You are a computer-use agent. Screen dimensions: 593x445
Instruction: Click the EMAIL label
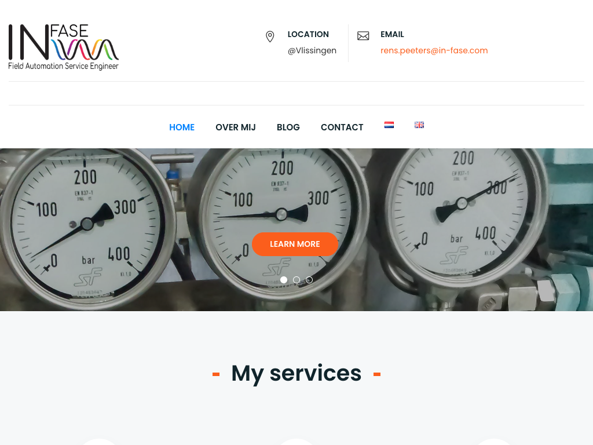[x=392, y=34]
